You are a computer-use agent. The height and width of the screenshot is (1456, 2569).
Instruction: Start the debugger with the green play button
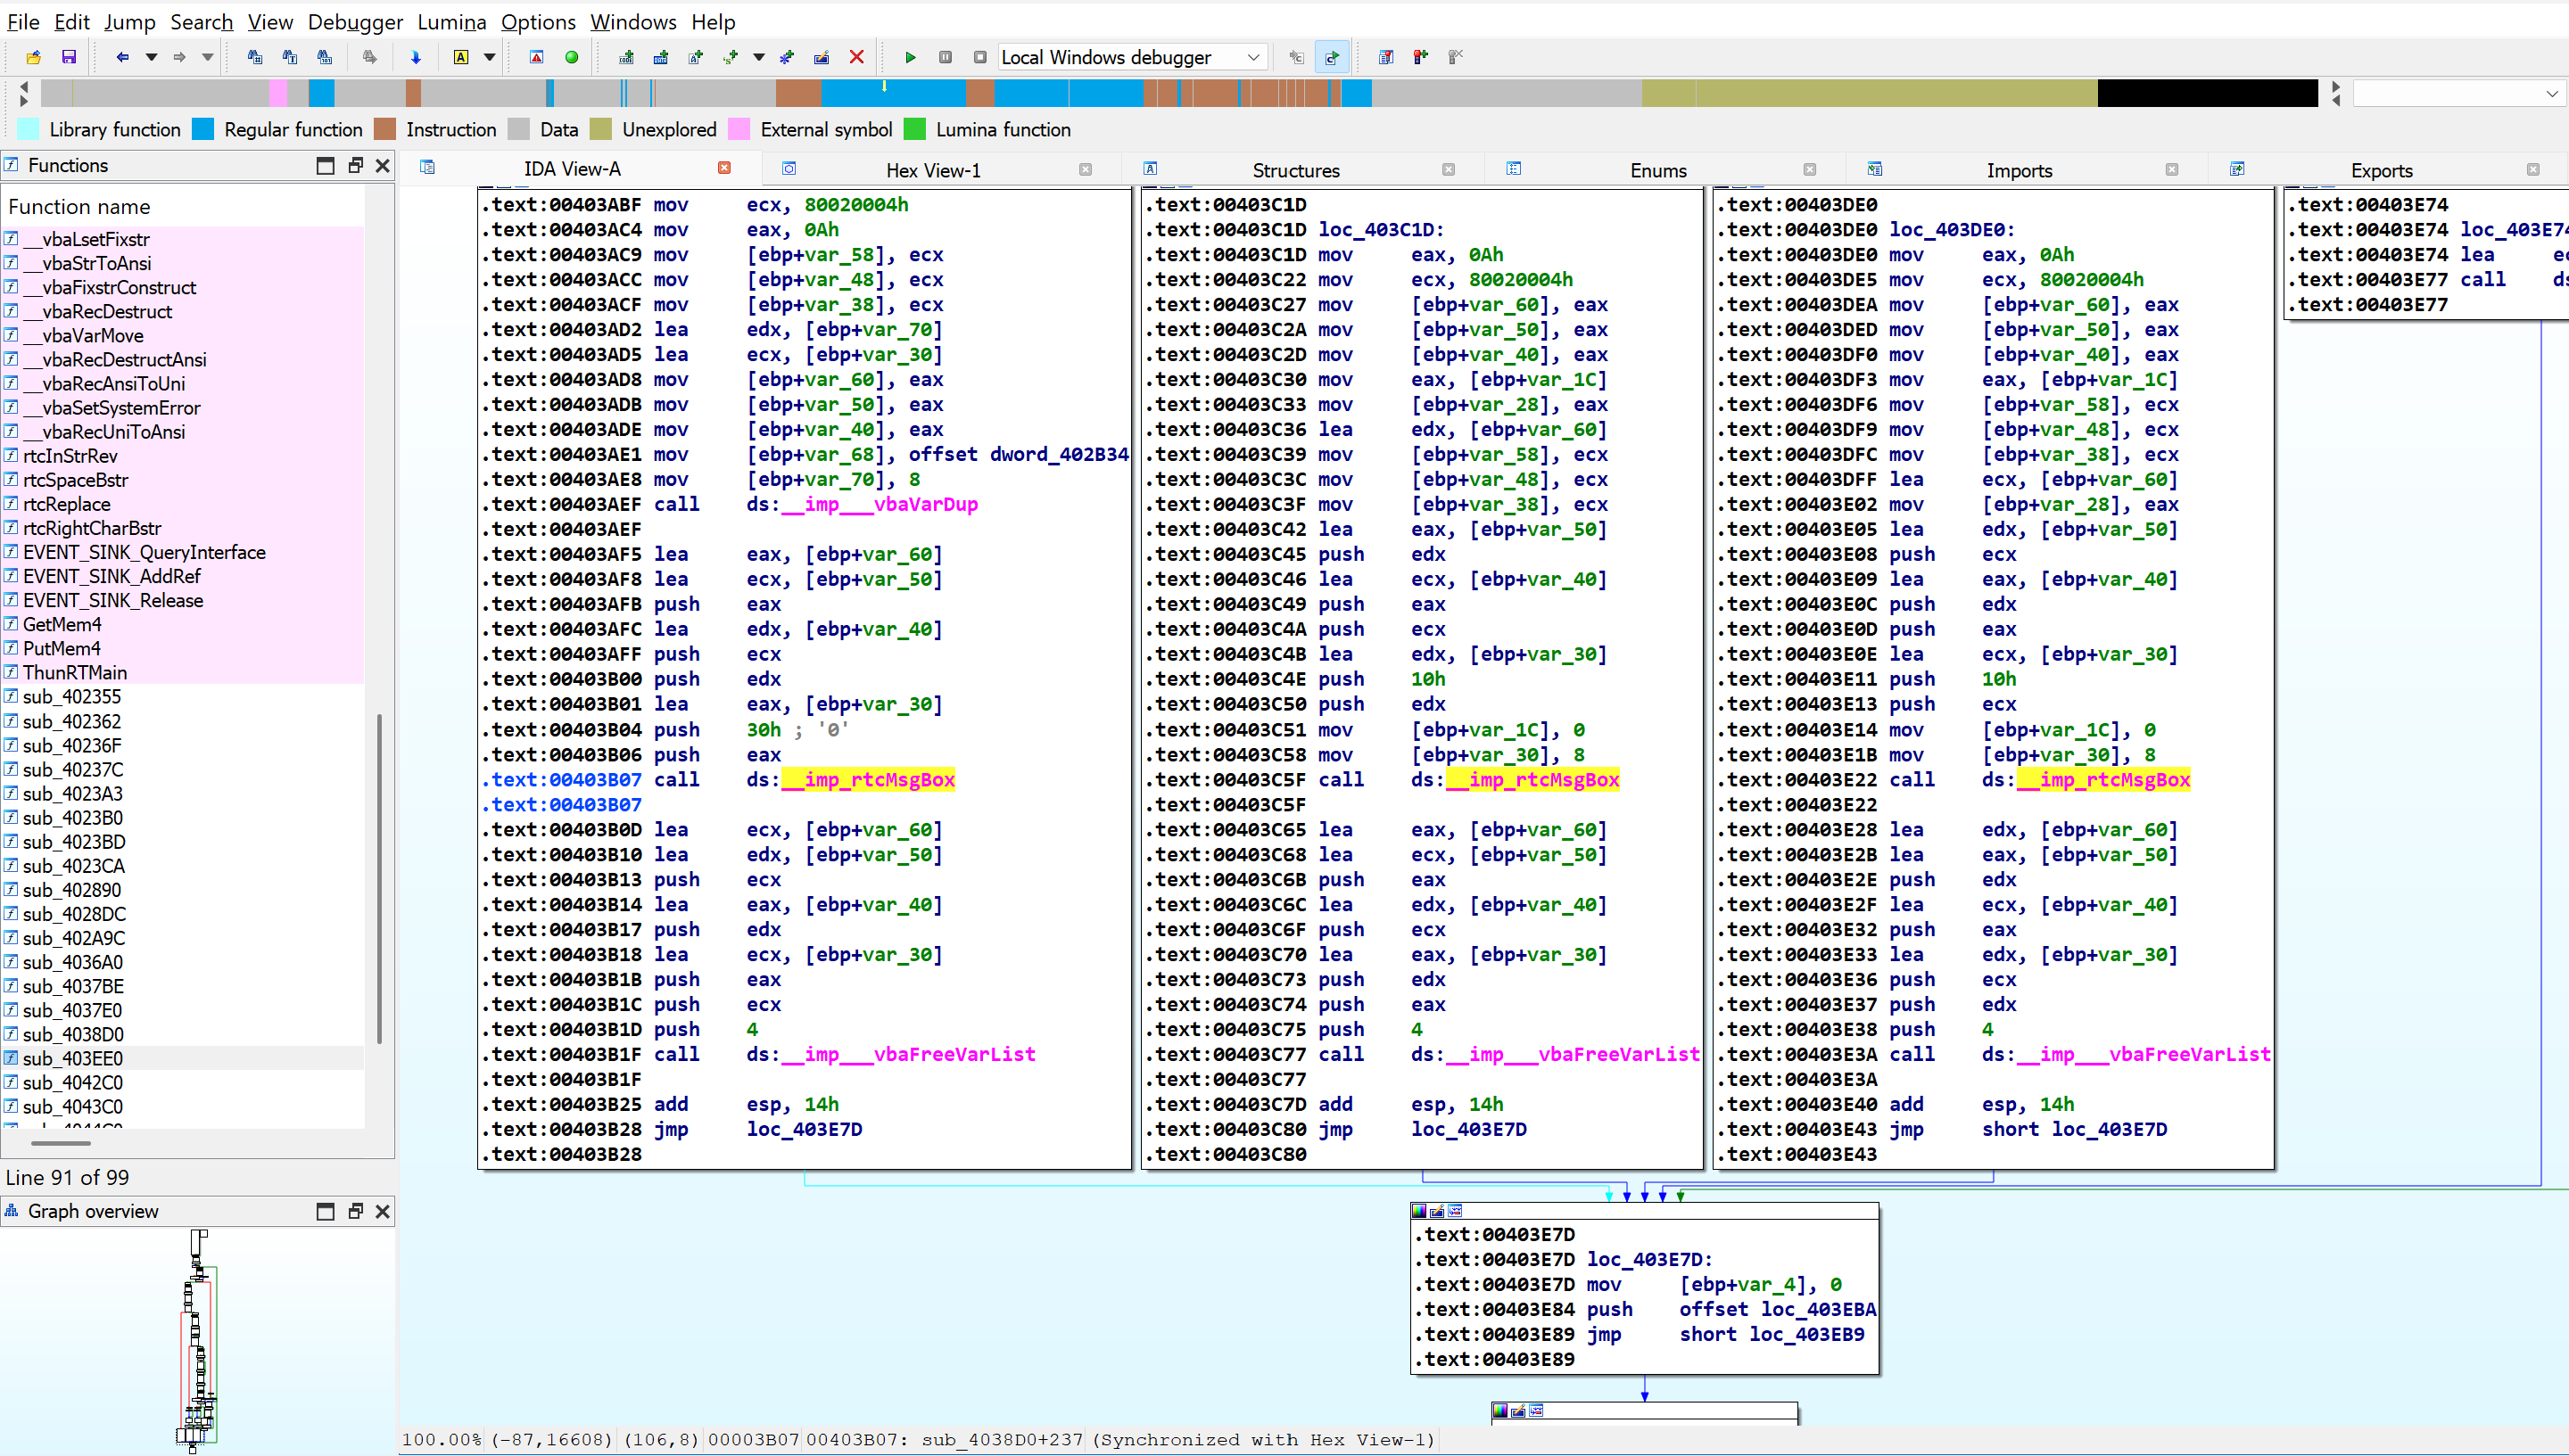(911, 57)
